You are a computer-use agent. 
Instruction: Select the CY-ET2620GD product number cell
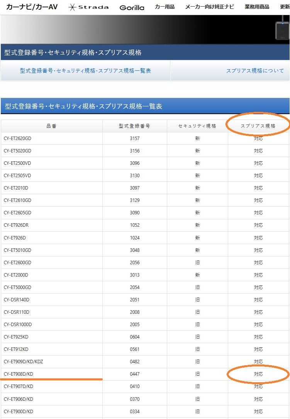[17, 139]
